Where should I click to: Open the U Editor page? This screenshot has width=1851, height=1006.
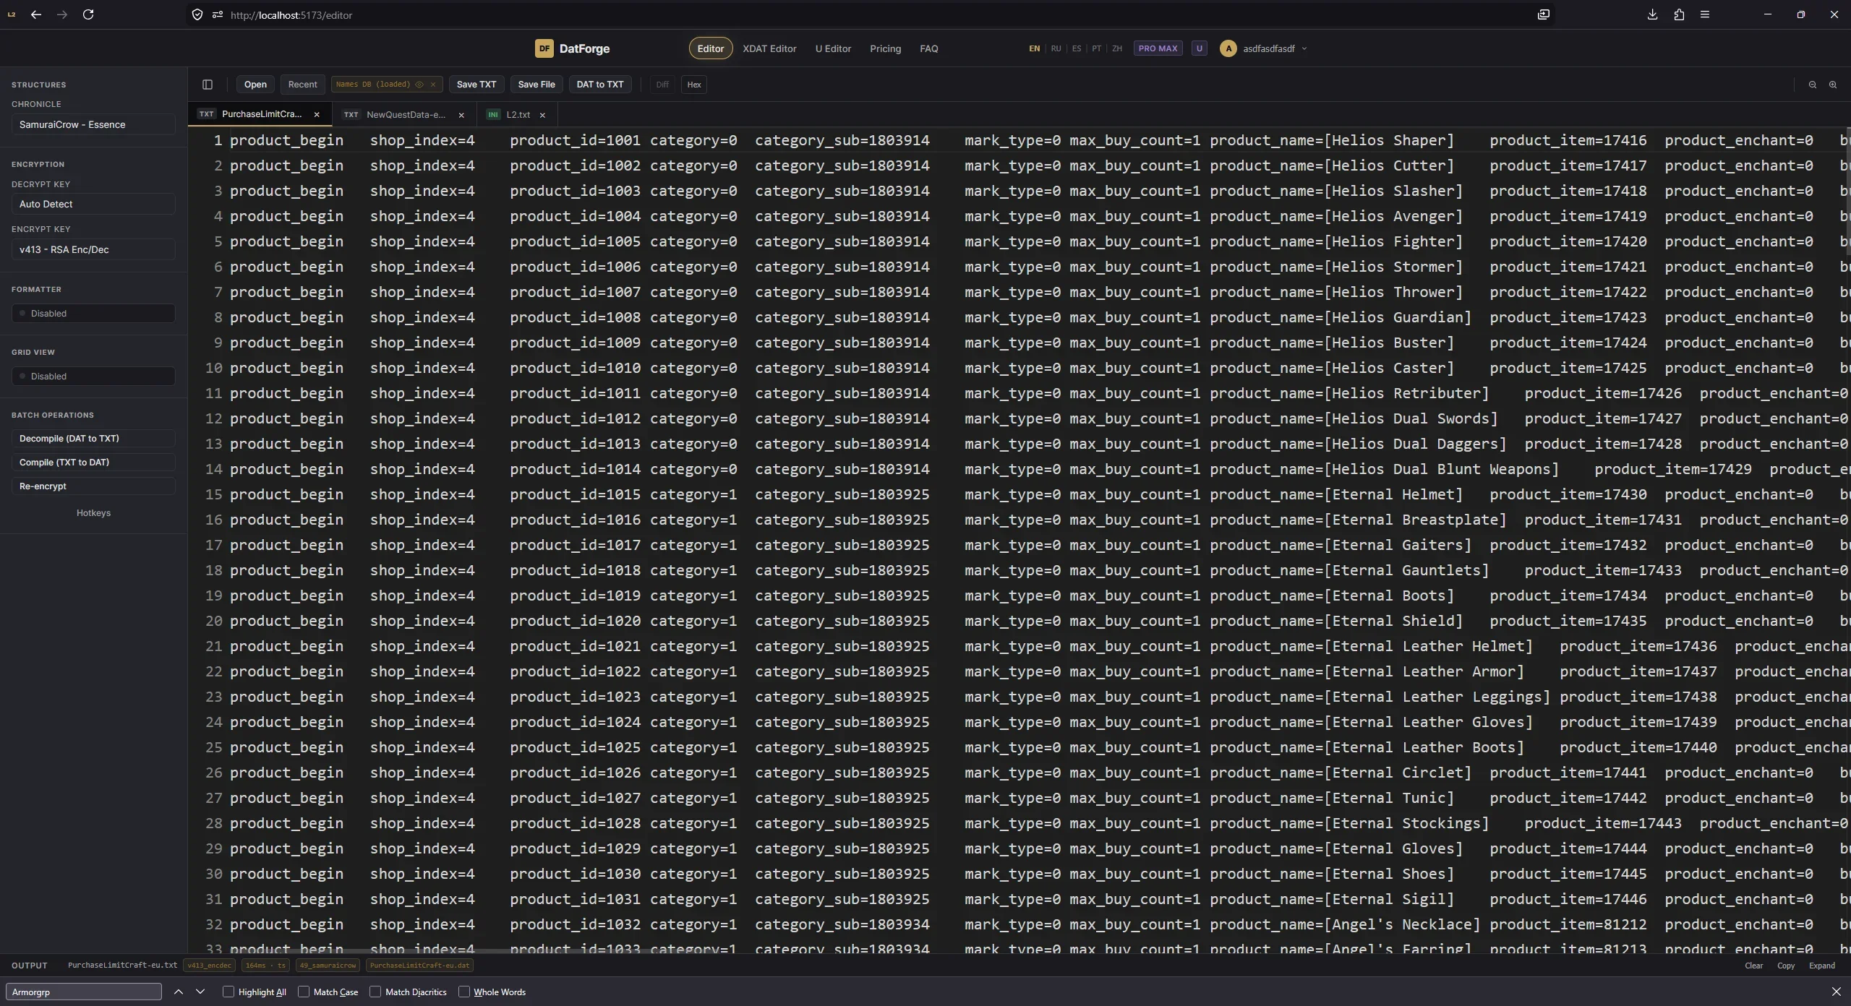tap(833, 48)
